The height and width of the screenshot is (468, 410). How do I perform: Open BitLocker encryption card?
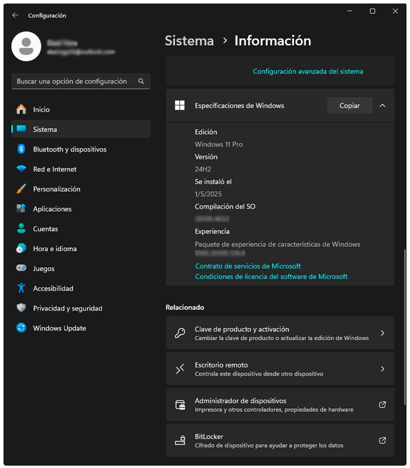click(280, 441)
